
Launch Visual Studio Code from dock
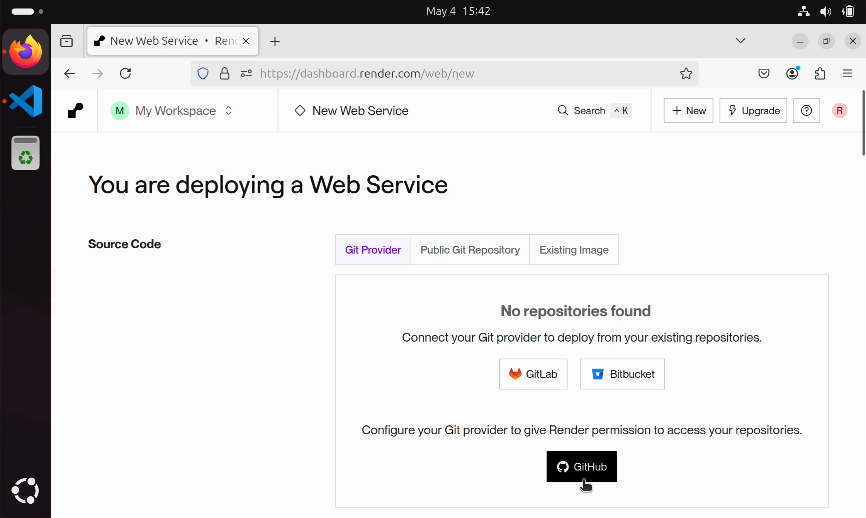pos(25,101)
